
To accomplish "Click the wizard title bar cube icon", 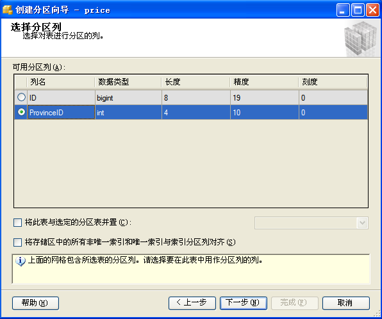I will pos(7,10).
